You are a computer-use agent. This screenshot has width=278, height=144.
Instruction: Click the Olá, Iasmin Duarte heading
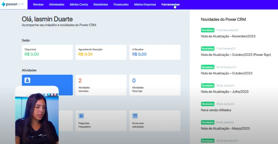47,19
